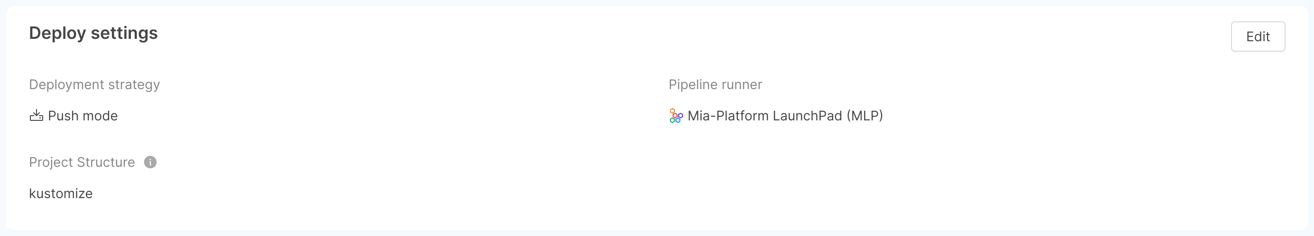Open the Project Structure info tooltip icon

[x=150, y=162]
